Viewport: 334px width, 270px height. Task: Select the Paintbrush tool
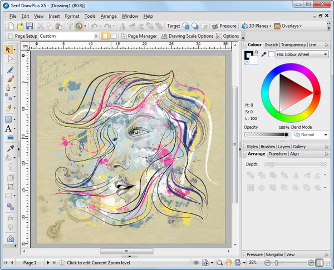[9, 79]
